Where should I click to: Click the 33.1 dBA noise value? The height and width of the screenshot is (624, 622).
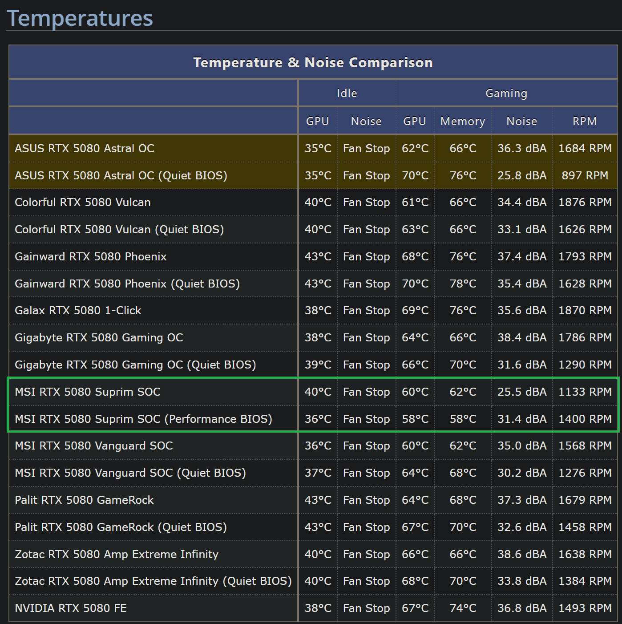[522, 229]
